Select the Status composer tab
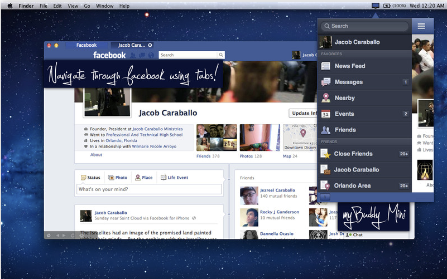Screen dimensions: 447x279 [x=90, y=178]
